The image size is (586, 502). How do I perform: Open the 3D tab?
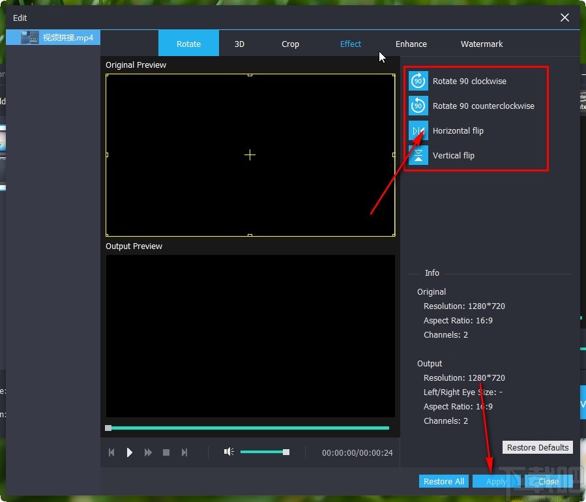click(x=239, y=44)
